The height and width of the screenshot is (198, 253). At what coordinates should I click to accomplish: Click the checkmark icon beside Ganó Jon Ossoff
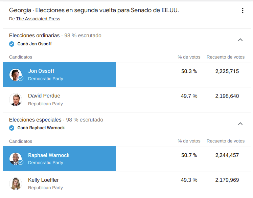12,44
